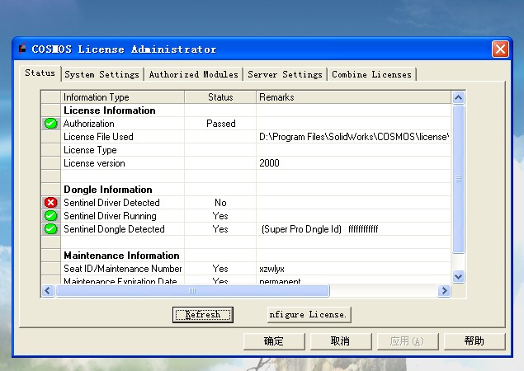Click the Yes status for Seat ID/Maintenance Number
Image resolution: width=524 pixels, height=371 pixels.
220,269
